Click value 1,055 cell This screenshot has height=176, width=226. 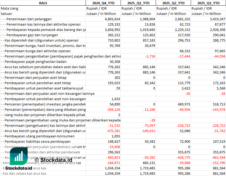103,136
